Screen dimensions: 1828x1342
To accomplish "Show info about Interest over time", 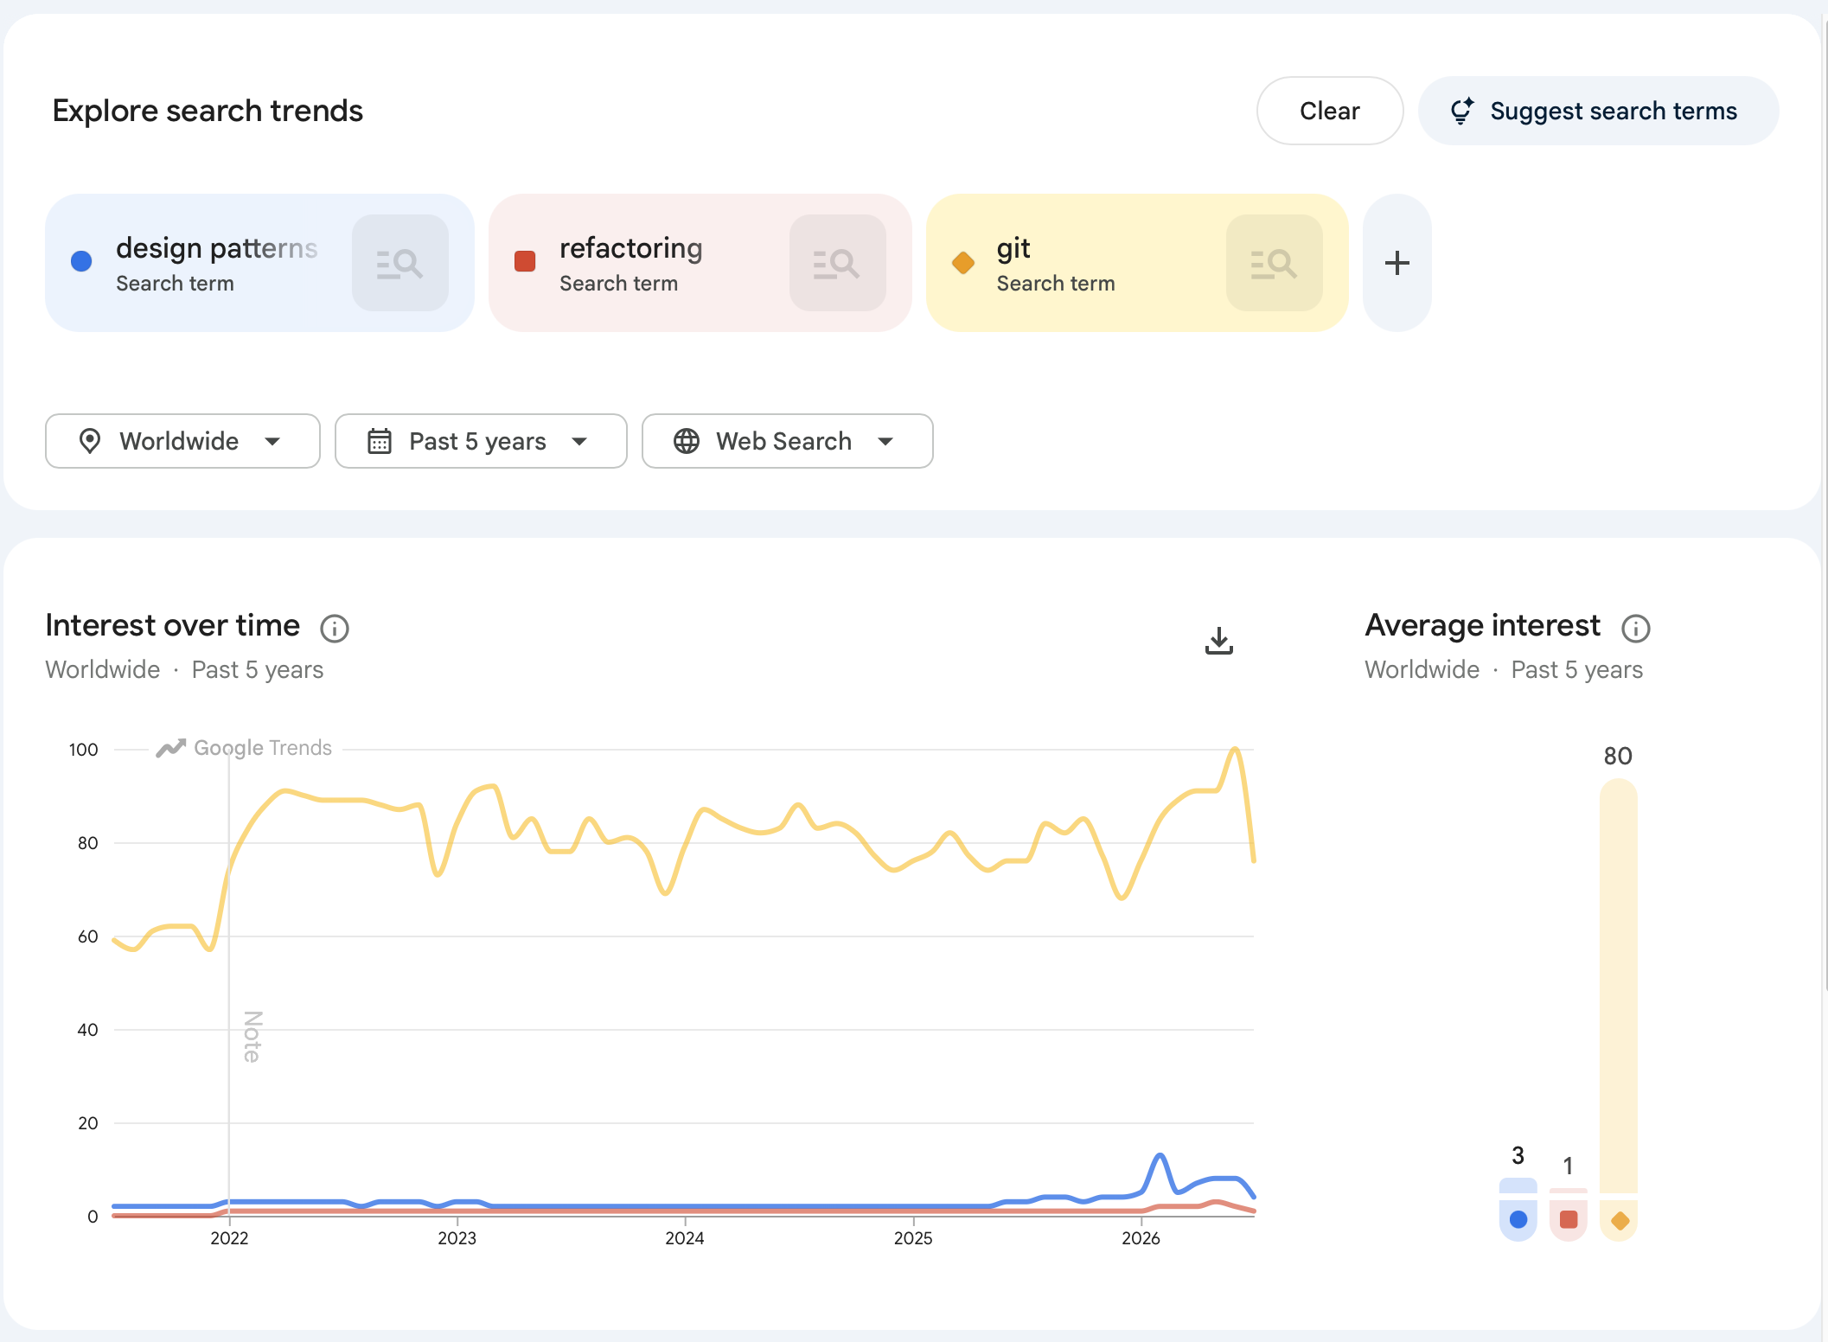I will tap(335, 629).
